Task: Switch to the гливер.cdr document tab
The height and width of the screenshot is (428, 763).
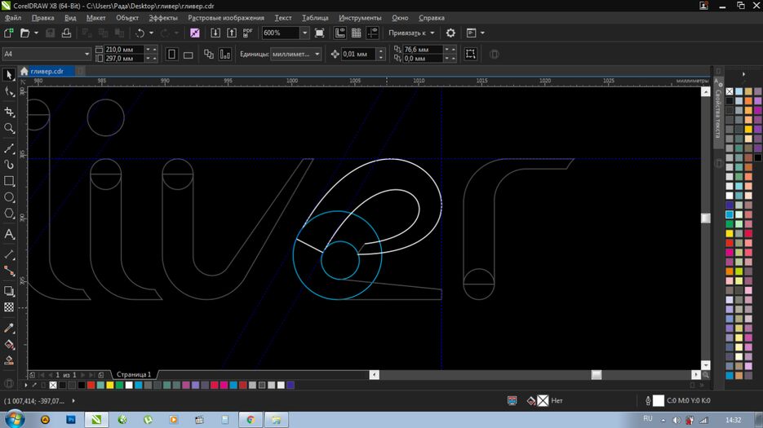Action: tap(47, 71)
